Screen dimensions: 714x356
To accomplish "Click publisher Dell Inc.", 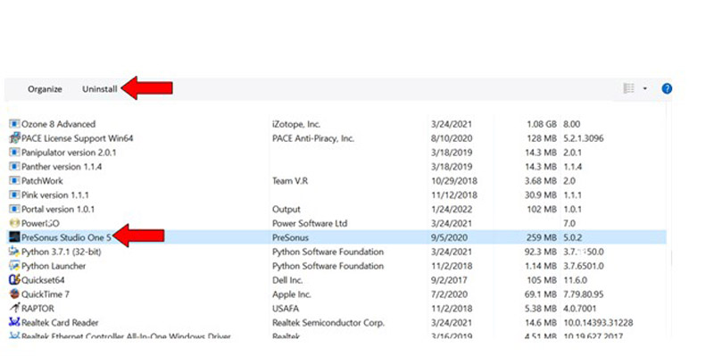I will click(287, 280).
